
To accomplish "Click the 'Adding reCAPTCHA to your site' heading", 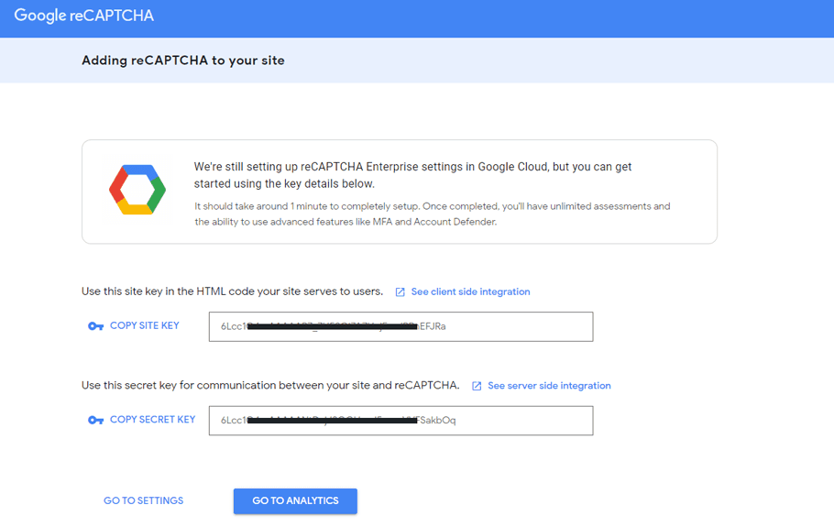I will click(183, 60).
